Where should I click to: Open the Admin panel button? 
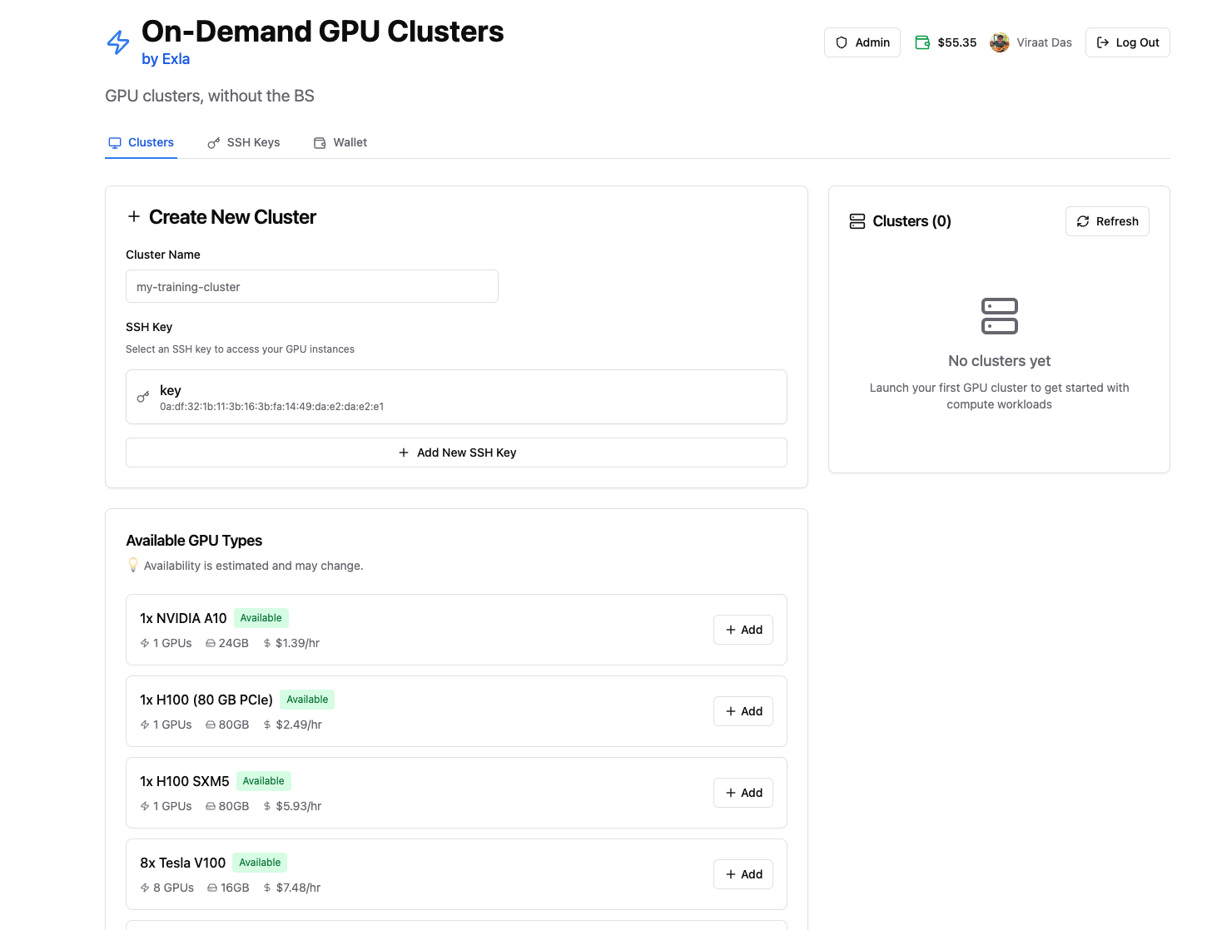coord(862,42)
